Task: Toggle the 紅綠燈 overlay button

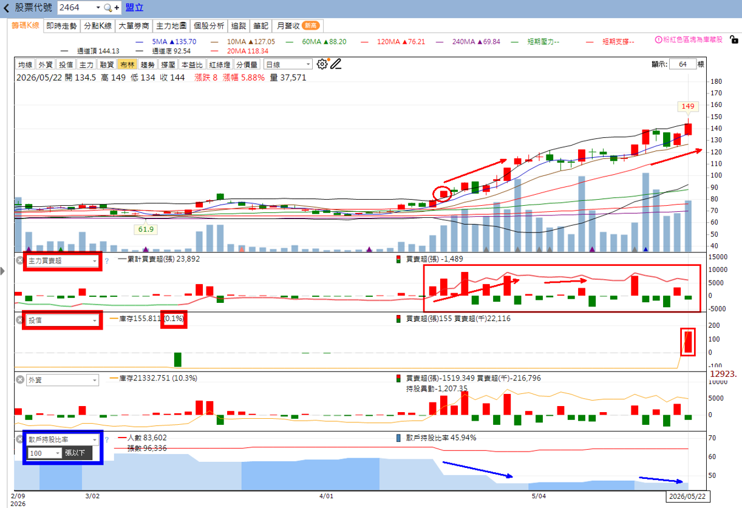Action: (220, 64)
